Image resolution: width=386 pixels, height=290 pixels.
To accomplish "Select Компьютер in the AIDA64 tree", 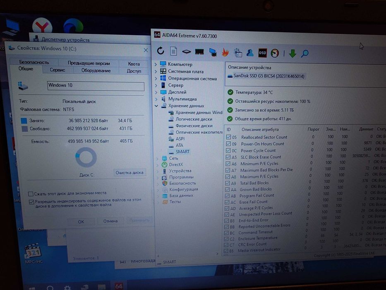I will coord(180,64).
